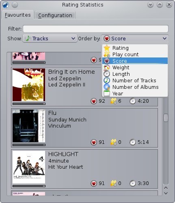Click the star icon next to Rating
This screenshot has height=203, width=175.
pyautogui.click(x=107, y=48)
